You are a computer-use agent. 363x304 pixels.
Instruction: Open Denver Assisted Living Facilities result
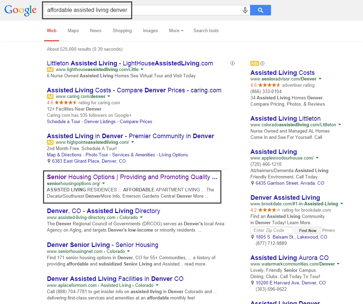(x=115, y=279)
